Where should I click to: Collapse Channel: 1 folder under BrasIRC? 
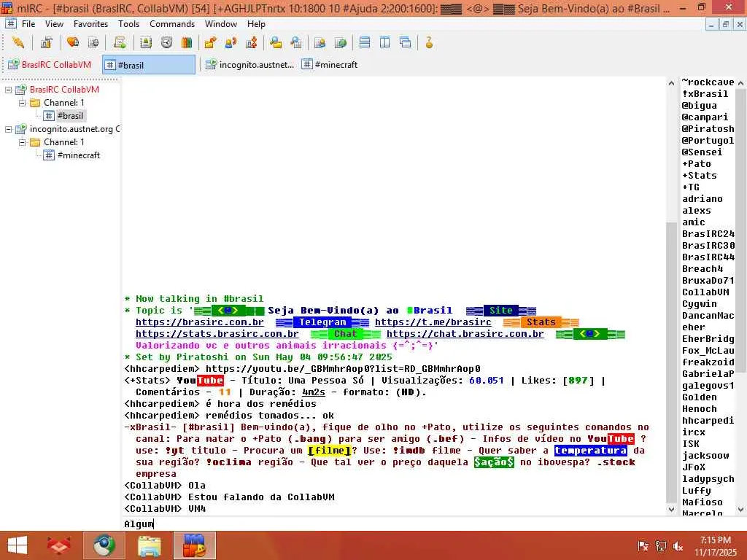pos(22,103)
